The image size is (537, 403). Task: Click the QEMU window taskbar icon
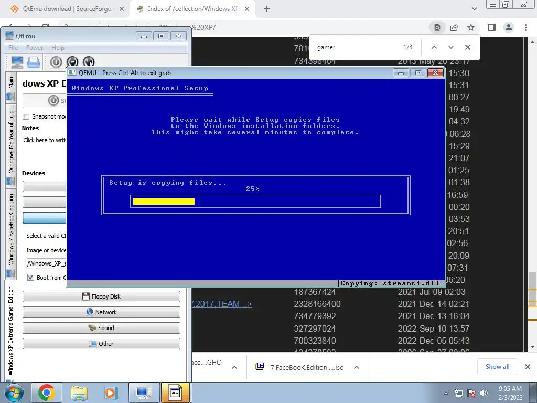click(x=175, y=393)
